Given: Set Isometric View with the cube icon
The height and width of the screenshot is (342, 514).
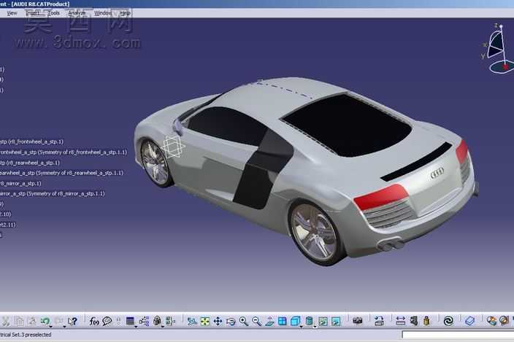Looking at the screenshot, I should tap(296, 322).
